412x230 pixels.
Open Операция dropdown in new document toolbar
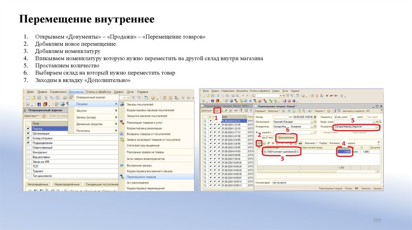(x=261, y=111)
